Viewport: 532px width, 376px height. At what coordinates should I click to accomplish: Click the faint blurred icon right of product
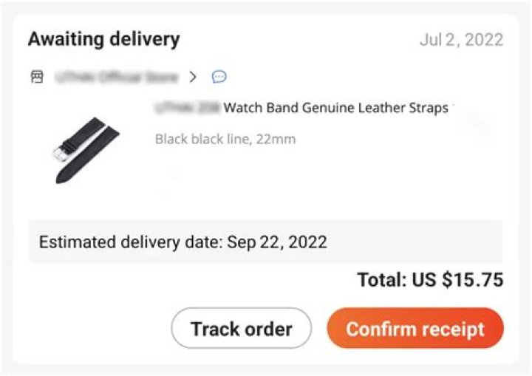pyautogui.click(x=479, y=127)
